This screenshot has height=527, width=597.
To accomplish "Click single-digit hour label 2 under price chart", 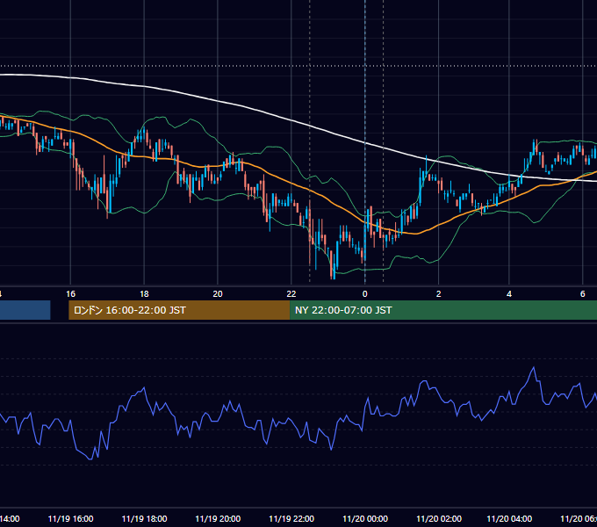I will pos(439,294).
